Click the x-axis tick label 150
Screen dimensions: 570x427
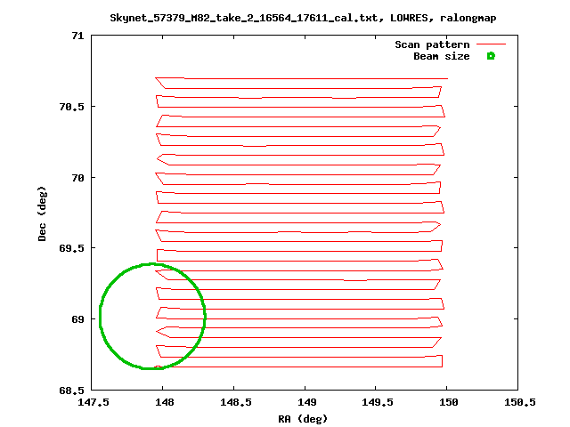click(449, 402)
